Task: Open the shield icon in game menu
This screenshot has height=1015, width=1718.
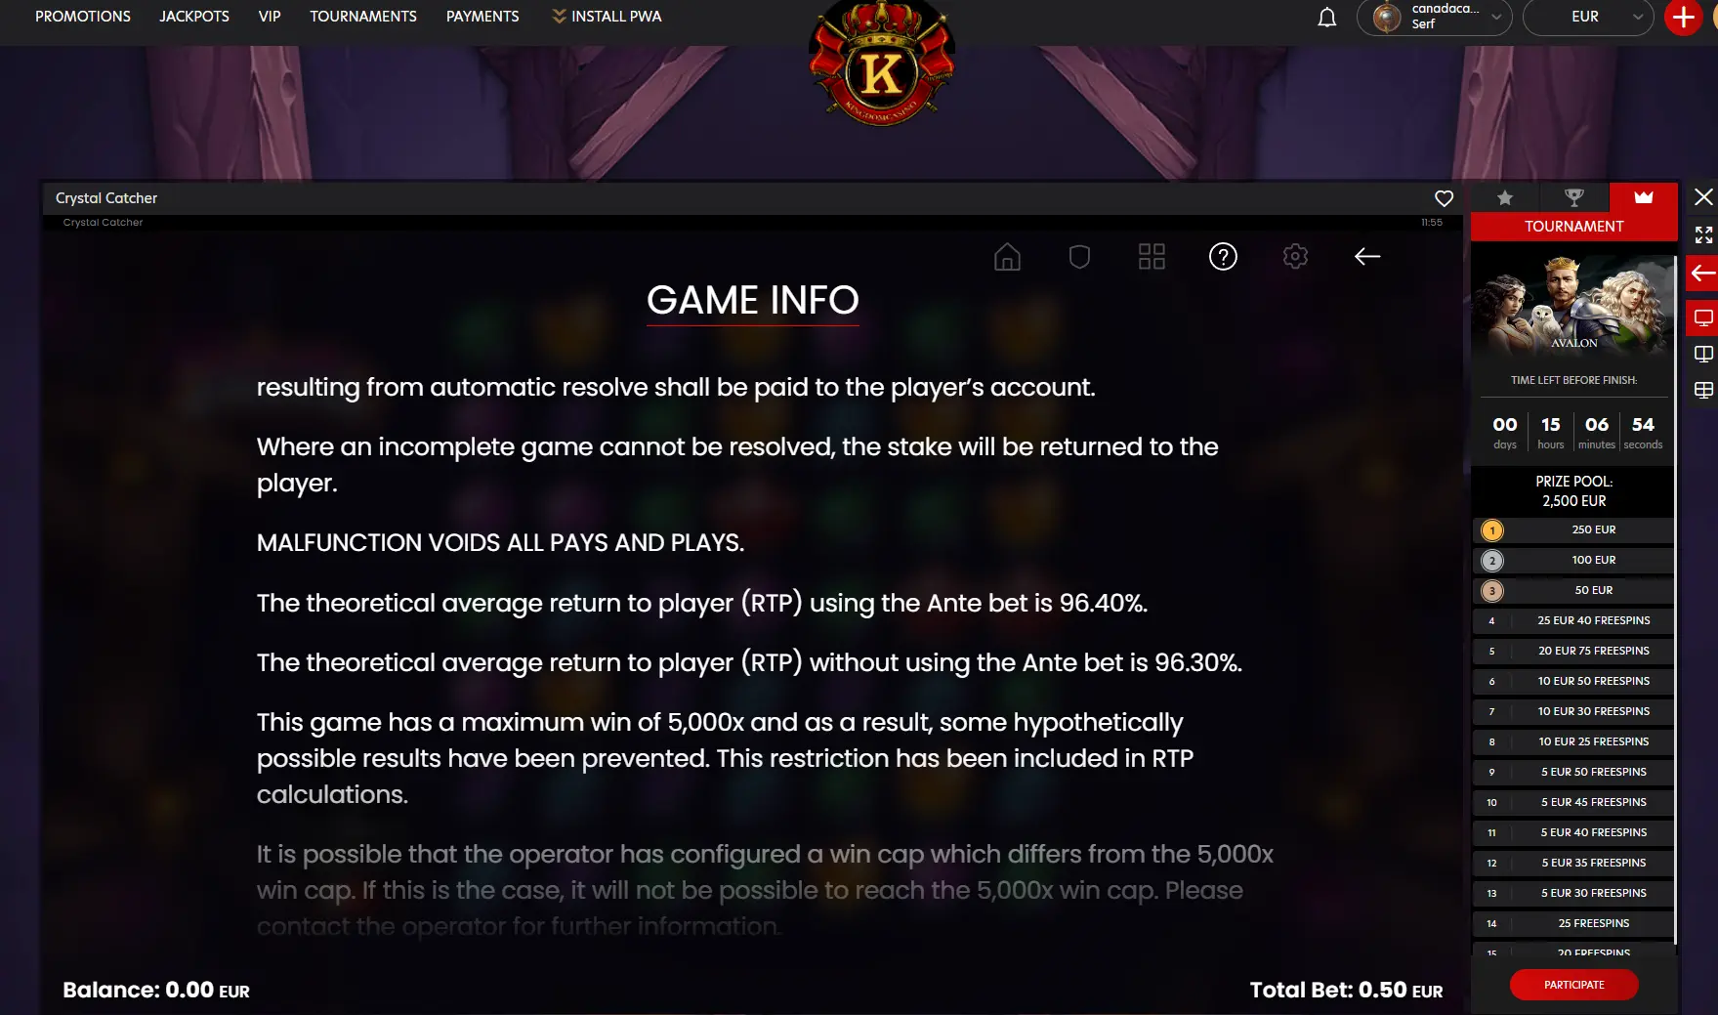Action: (x=1079, y=257)
